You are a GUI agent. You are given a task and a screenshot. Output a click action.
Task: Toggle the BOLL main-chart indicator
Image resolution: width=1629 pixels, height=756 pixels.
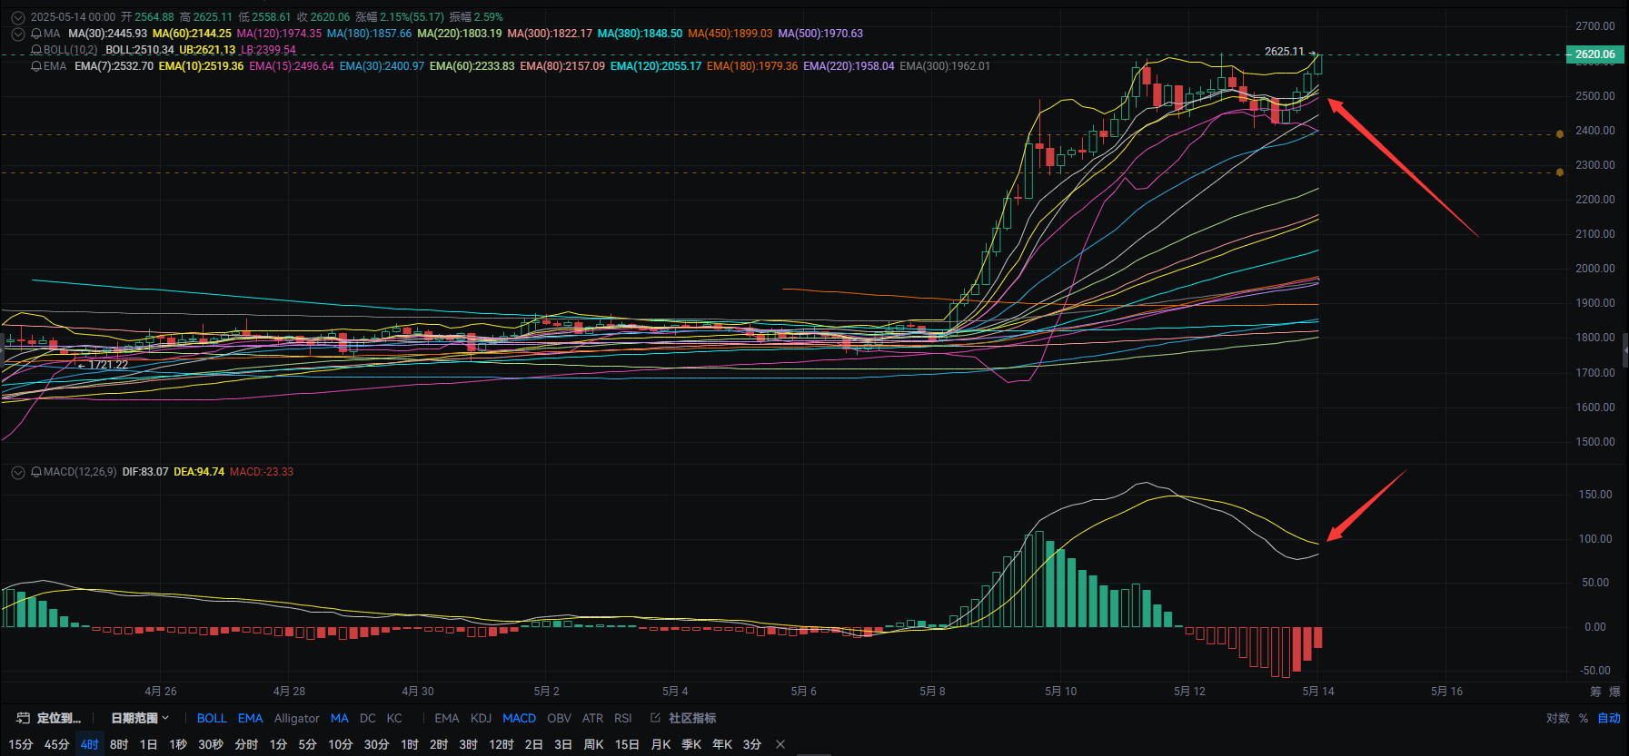(212, 718)
